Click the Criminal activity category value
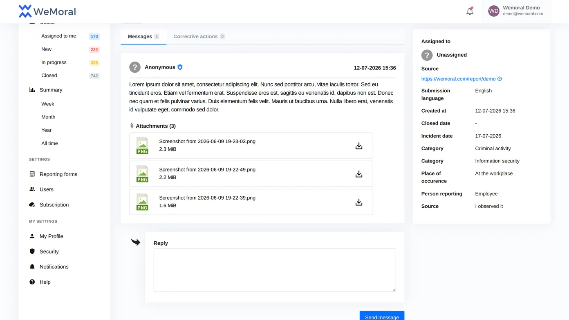Viewport: 569px width, 320px height. [x=493, y=149]
